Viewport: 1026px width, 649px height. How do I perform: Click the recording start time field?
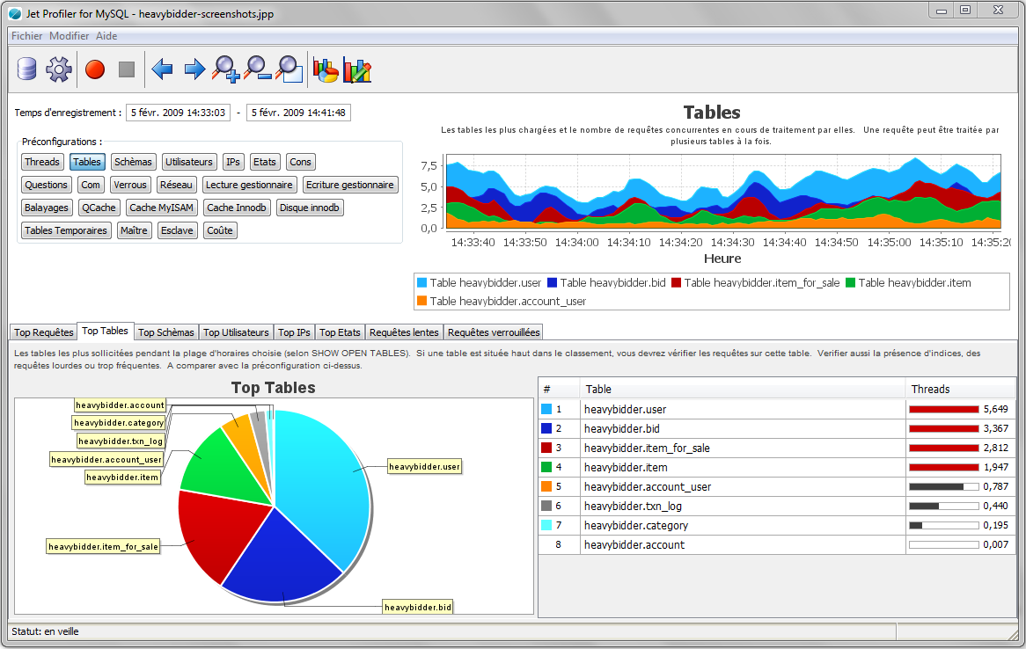coord(179,113)
